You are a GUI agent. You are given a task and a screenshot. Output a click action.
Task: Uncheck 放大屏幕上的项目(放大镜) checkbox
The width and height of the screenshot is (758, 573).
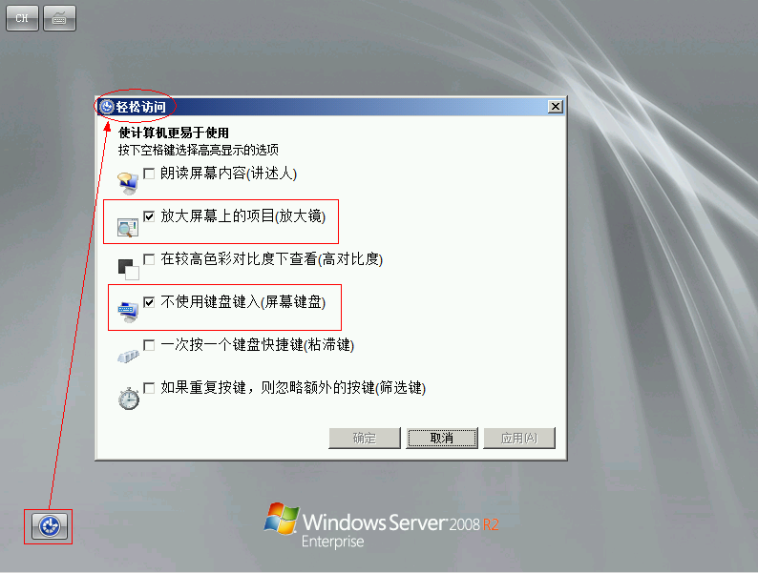click(x=149, y=216)
